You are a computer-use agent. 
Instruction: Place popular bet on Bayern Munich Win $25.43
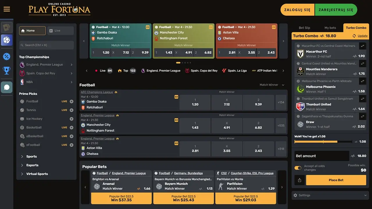[184, 198]
